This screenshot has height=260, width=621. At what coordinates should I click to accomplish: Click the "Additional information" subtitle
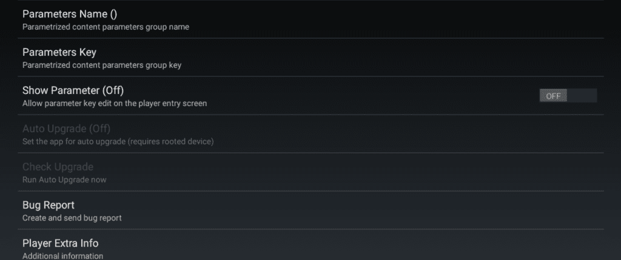(62, 256)
